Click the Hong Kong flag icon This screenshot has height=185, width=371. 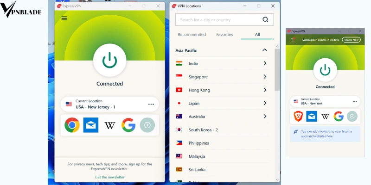point(179,90)
